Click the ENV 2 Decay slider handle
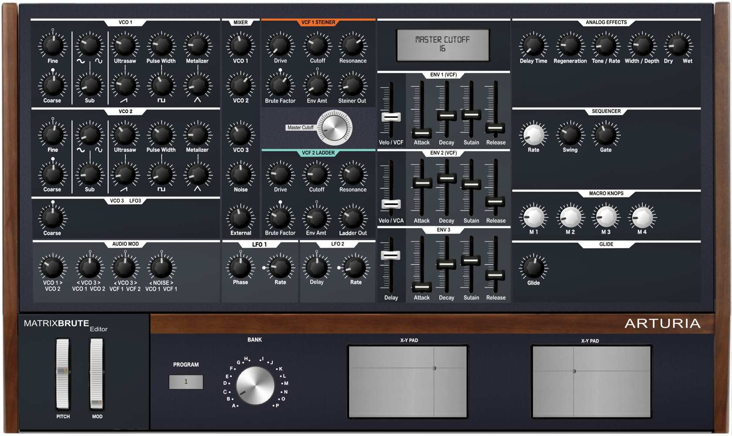Image resolution: width=732 pixels, height=436 pixels. coord(447,178)
